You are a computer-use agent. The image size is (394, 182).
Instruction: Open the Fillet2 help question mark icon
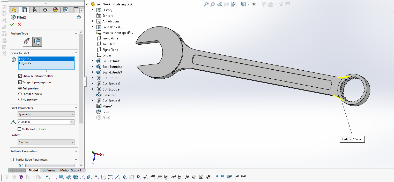79,17
